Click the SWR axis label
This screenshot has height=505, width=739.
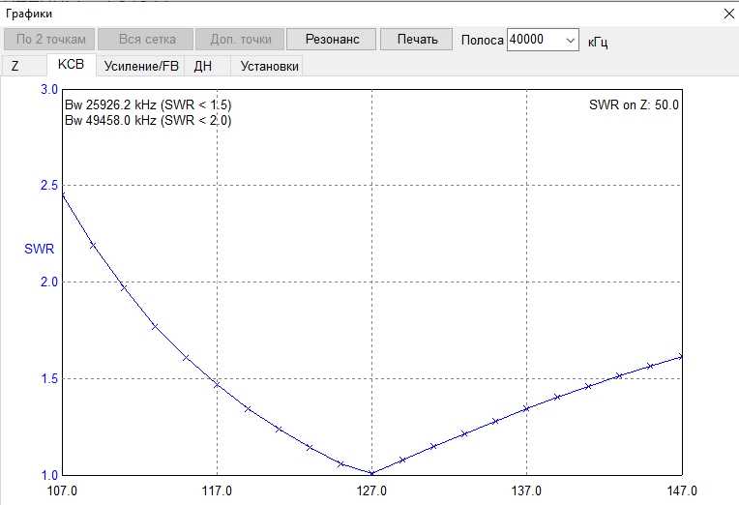tap(39, 249)
